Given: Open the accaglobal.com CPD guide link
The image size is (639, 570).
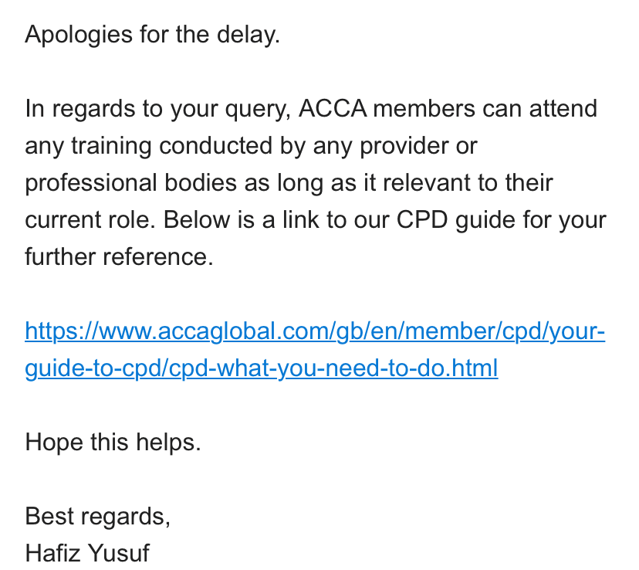Looking at the screenshot, I should coord(315,331).
